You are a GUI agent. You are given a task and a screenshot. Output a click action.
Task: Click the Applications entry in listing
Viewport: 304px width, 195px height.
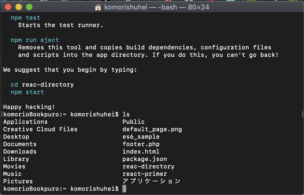[x=25, y=122]
